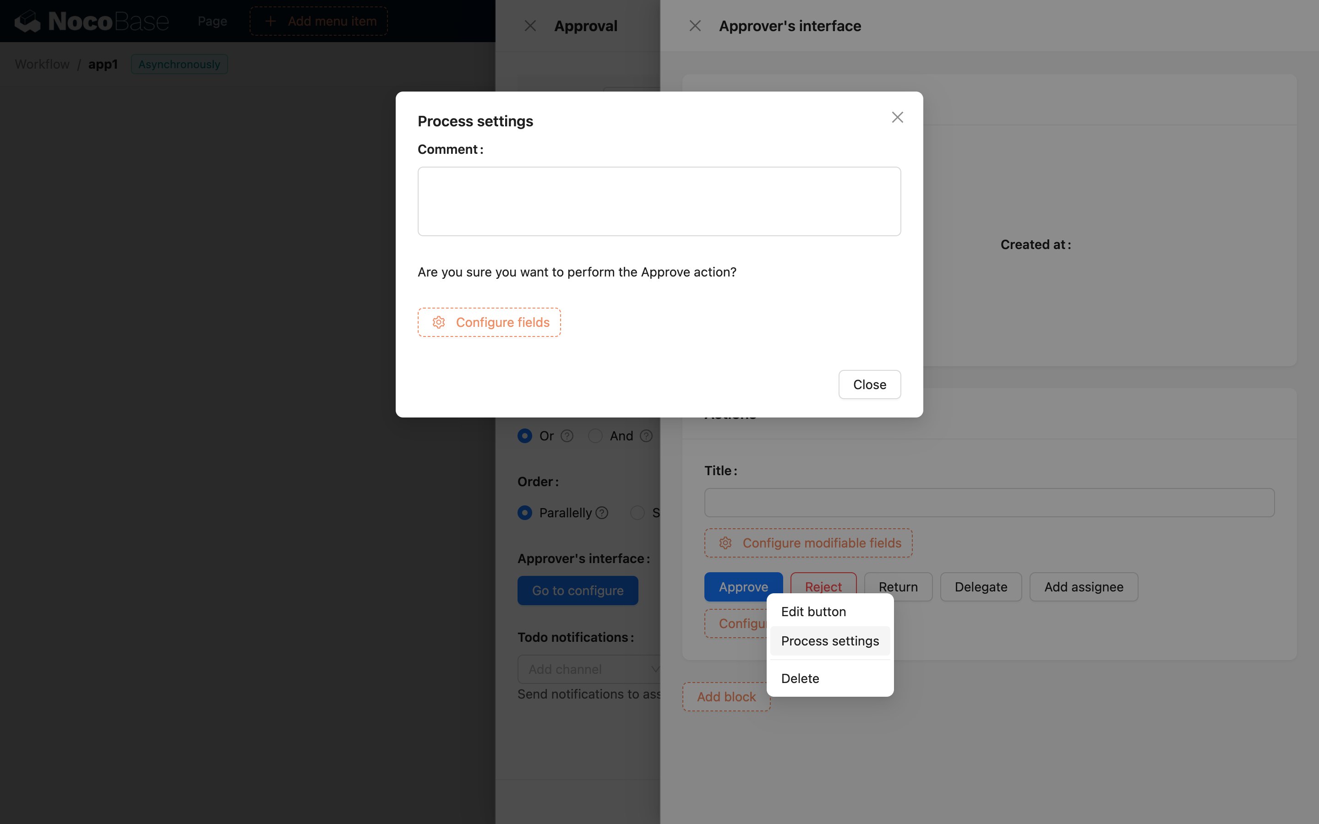Viewport: 1319px width, 824px height.
Task: Select Edit button from context menu
Action: (x=813, y=612)
